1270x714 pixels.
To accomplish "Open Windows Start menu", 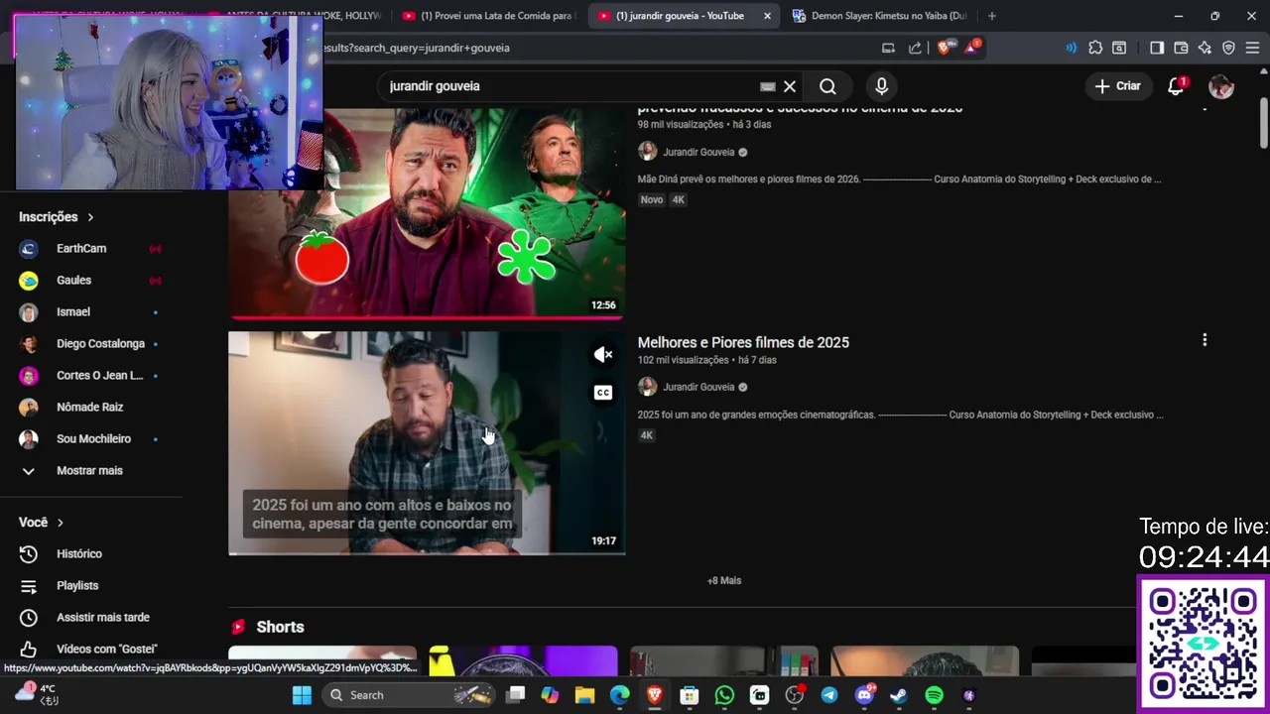I will point(303,695).
